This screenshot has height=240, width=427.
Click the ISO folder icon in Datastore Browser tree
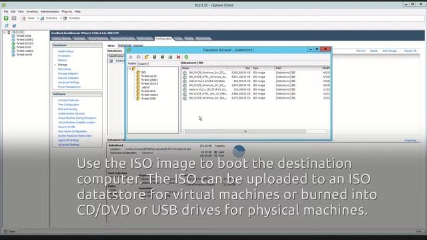point(138,73)
